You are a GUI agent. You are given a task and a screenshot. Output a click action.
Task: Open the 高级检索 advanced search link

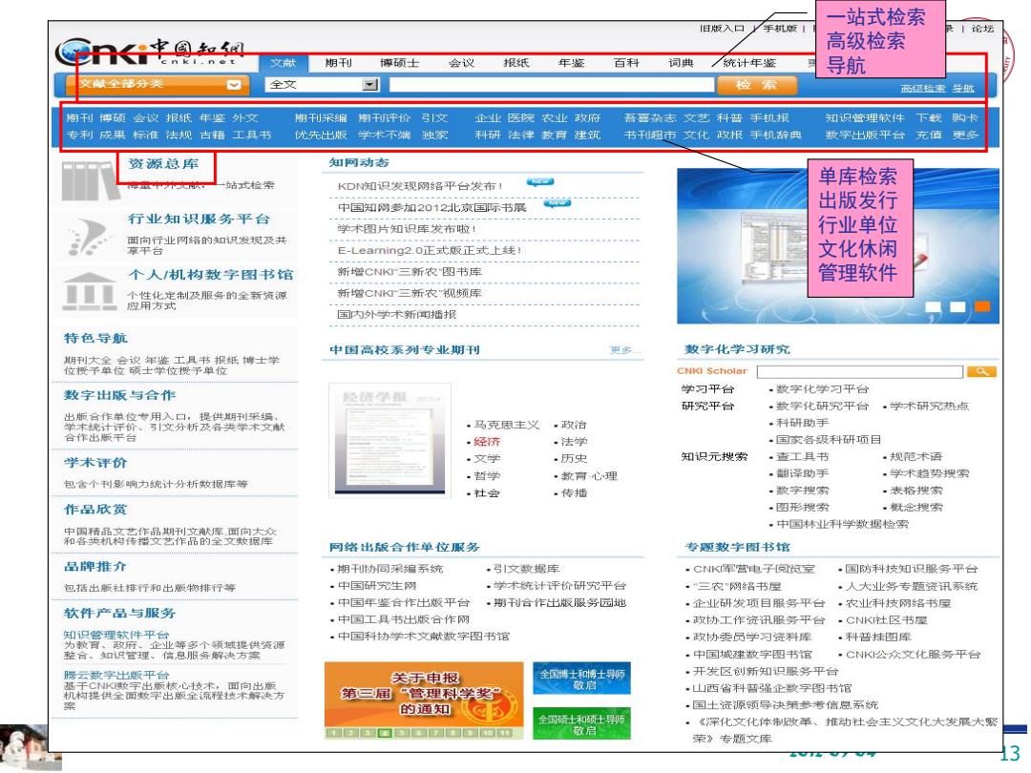point(923,88)
